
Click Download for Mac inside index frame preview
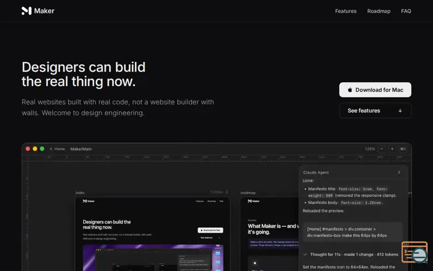tap(211, 230)
